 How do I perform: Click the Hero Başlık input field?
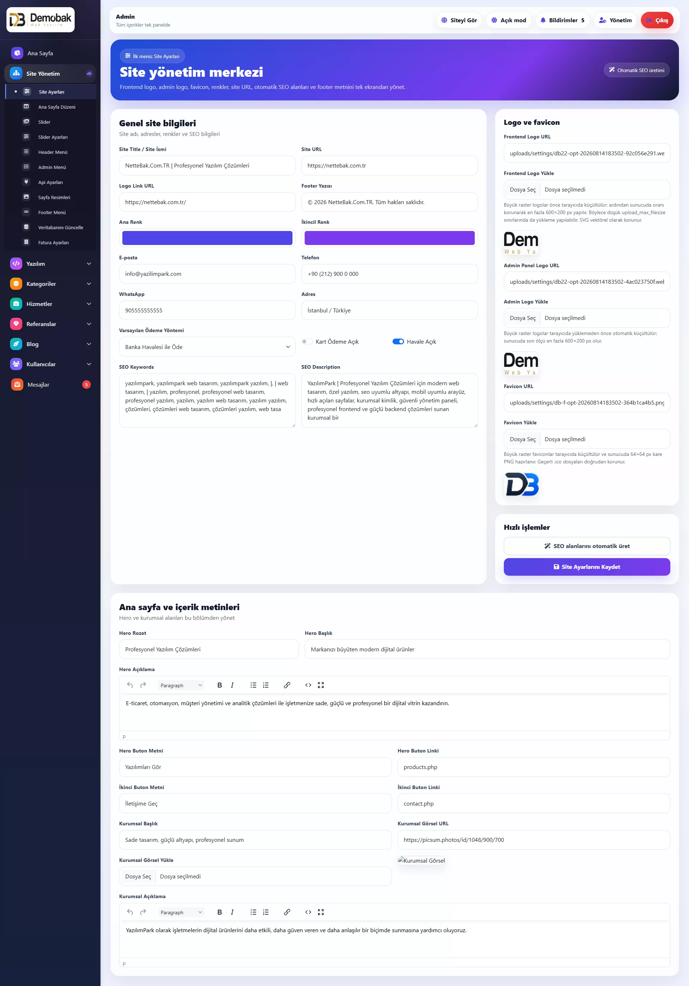[487, 649]
